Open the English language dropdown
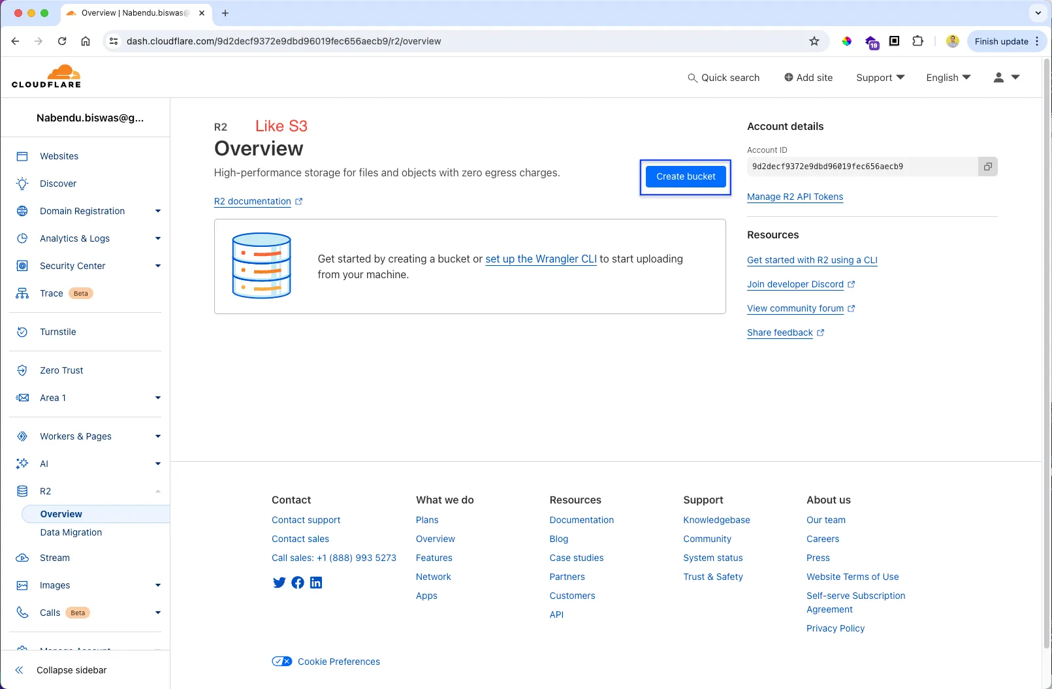This screenshot has height=689, width=1052. [x=948, y=78]
